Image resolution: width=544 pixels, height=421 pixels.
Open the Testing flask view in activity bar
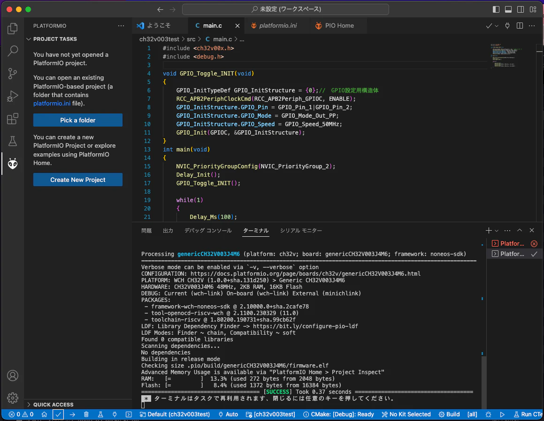(13, 142)
